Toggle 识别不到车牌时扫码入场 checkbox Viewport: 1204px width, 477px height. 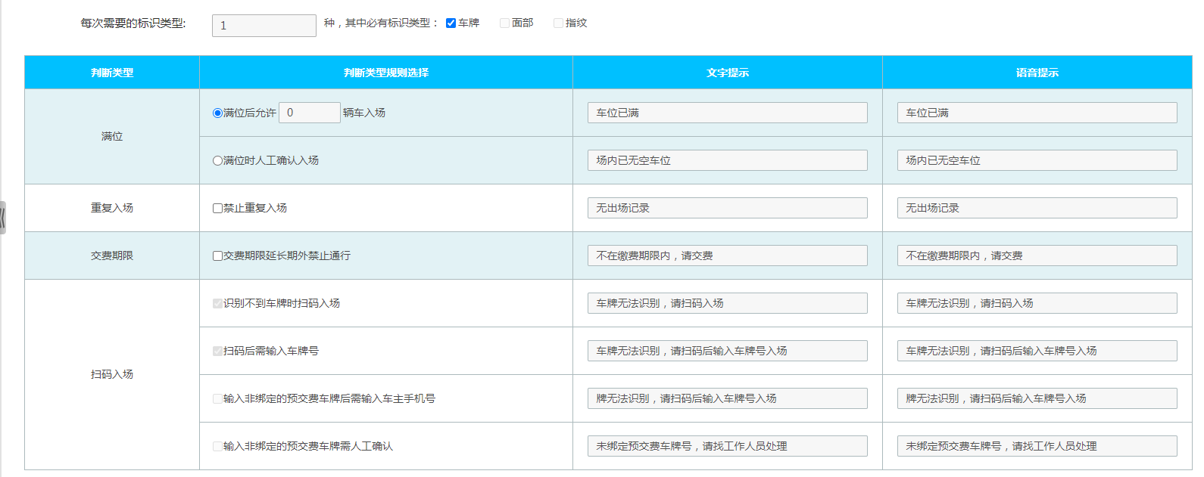tap(217, 304)
